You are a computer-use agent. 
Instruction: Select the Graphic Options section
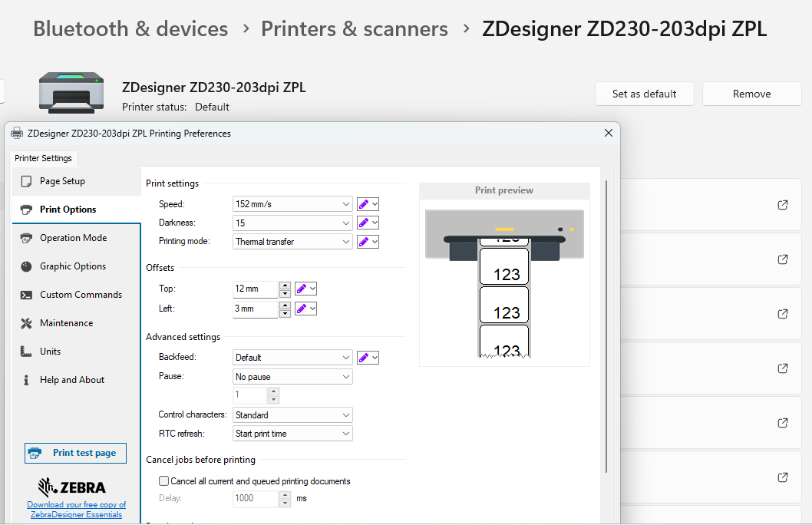[73, 266]
